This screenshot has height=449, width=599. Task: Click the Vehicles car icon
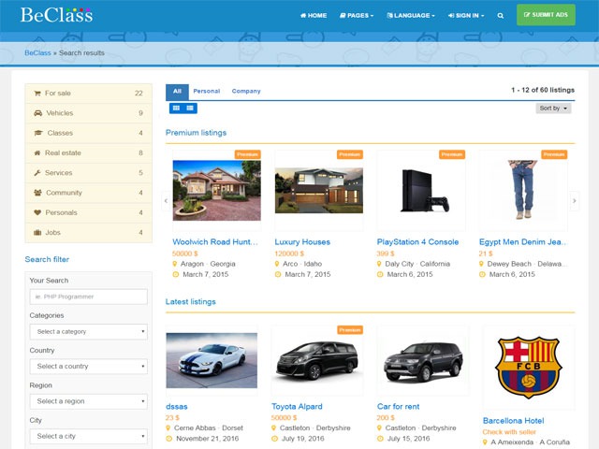[37, 113]
